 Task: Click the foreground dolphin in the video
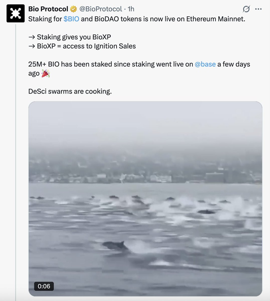pos(115,245)
